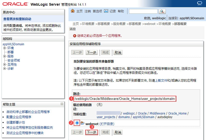
Task: Click the top 下一步 button
Action: click(x=92, y=52)
